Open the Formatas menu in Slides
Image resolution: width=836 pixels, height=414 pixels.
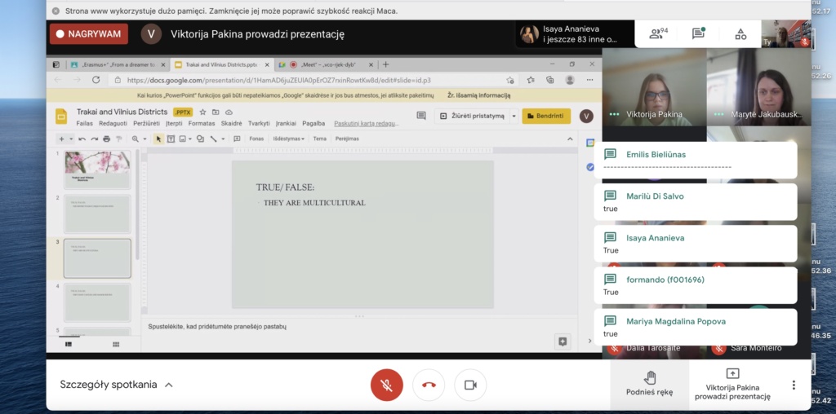click(202, 124)
